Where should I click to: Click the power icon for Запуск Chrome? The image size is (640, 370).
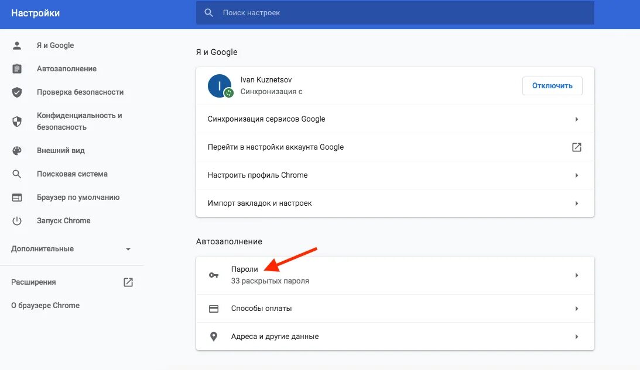(x=17, y=221)
